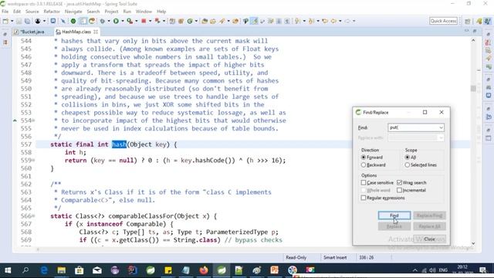Click the Read-Only status bar entry
The height and width of the screenshot is (278, 494).
tap(296, 257)
